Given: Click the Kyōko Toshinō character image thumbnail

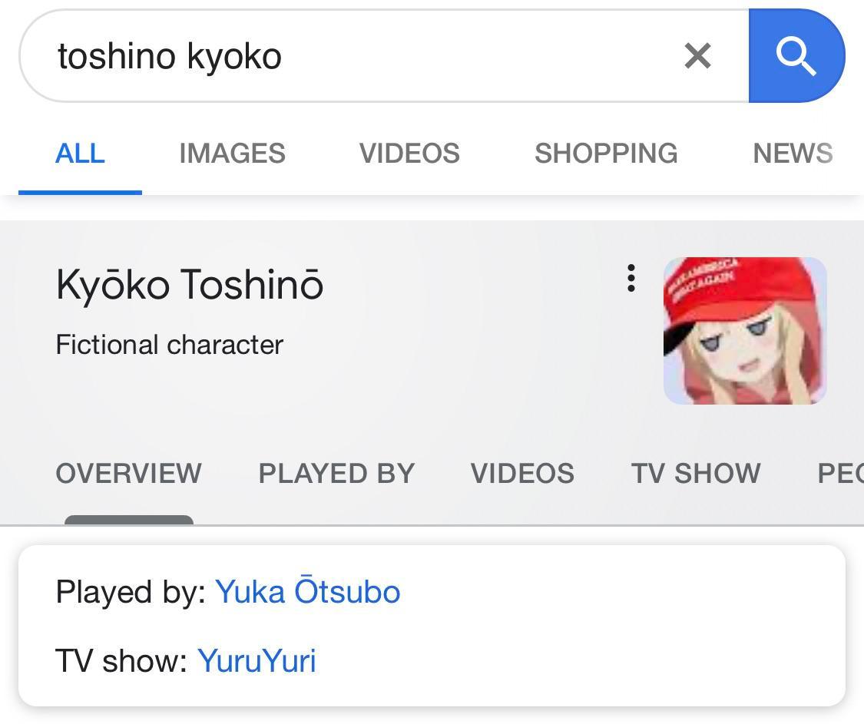Looking at the screenshot, I should click(x=744, y=330).
